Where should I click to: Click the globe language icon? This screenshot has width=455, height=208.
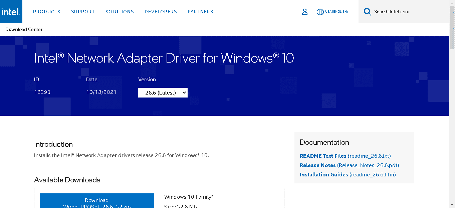(320, 12)
